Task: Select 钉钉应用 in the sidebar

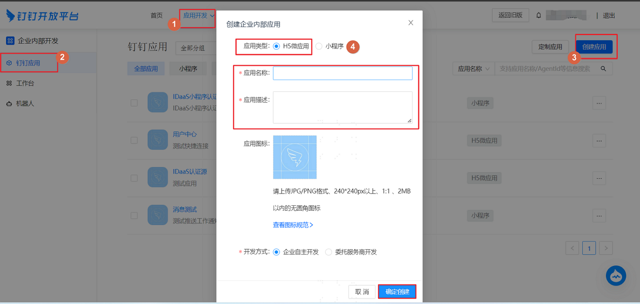Action: point(48,63)
